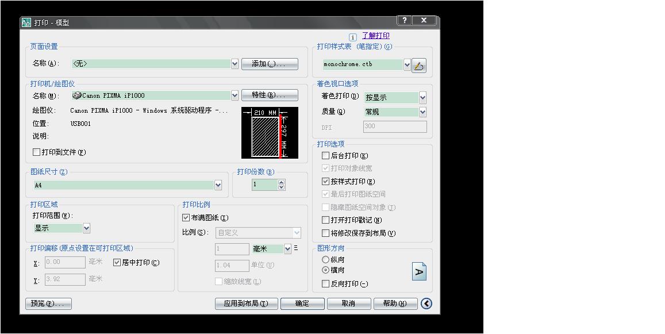Open the 着色打印 按显示 dropdown
This screenshot has width=665, height=334.
click(423, 98)
